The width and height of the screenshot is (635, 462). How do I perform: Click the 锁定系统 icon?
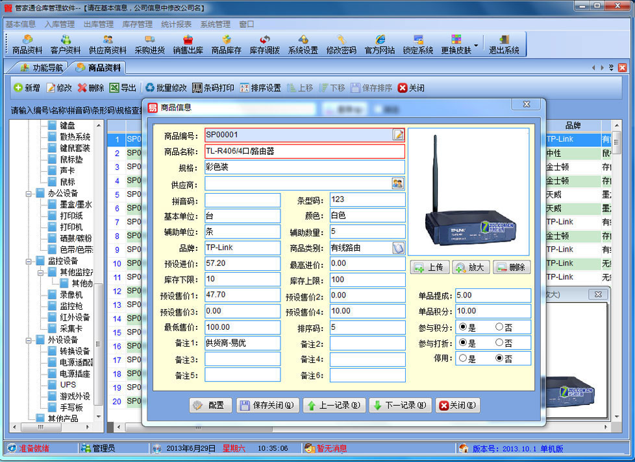pos(418,44)
